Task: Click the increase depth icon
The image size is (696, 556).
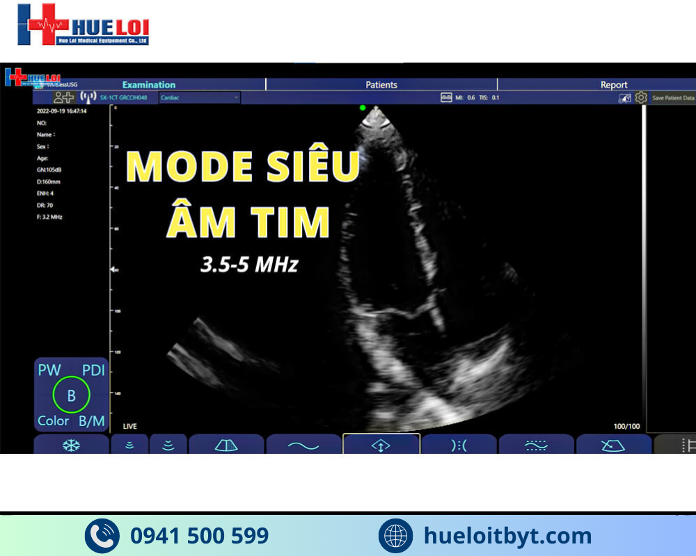Action: [x=168, y=445]
